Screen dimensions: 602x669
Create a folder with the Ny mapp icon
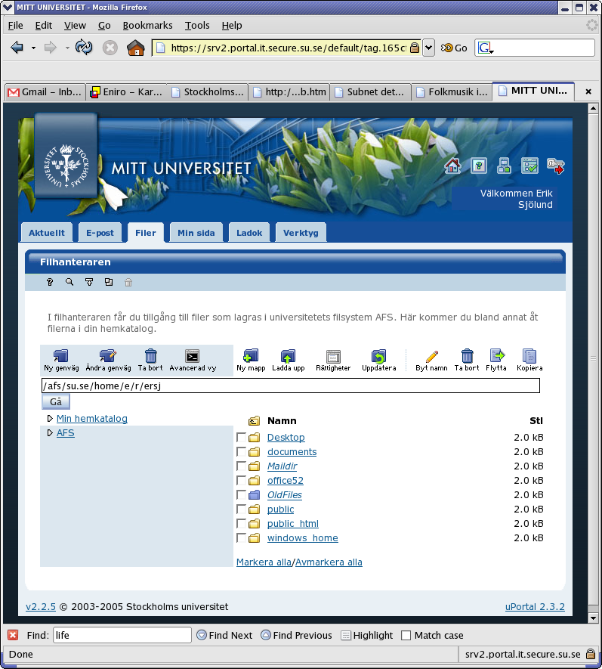pos(251,356)
